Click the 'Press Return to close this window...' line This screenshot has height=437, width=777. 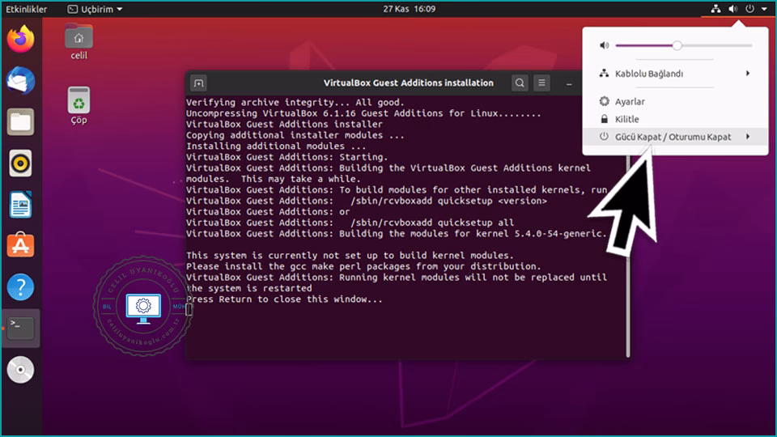[x=284, y=299]
